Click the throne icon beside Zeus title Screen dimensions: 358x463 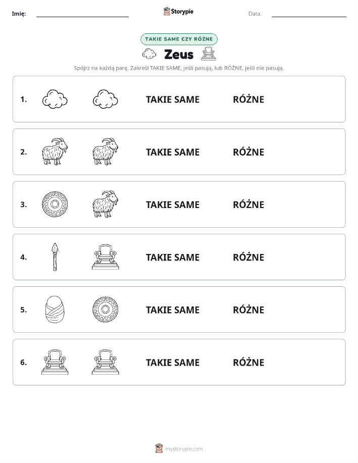pos(209,54)
